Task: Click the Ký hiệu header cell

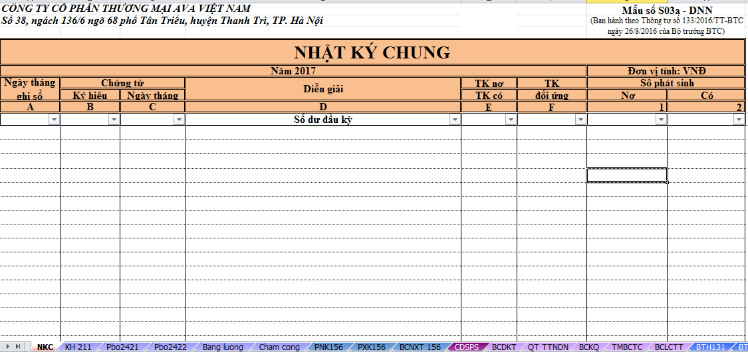Action: point(90,95)
